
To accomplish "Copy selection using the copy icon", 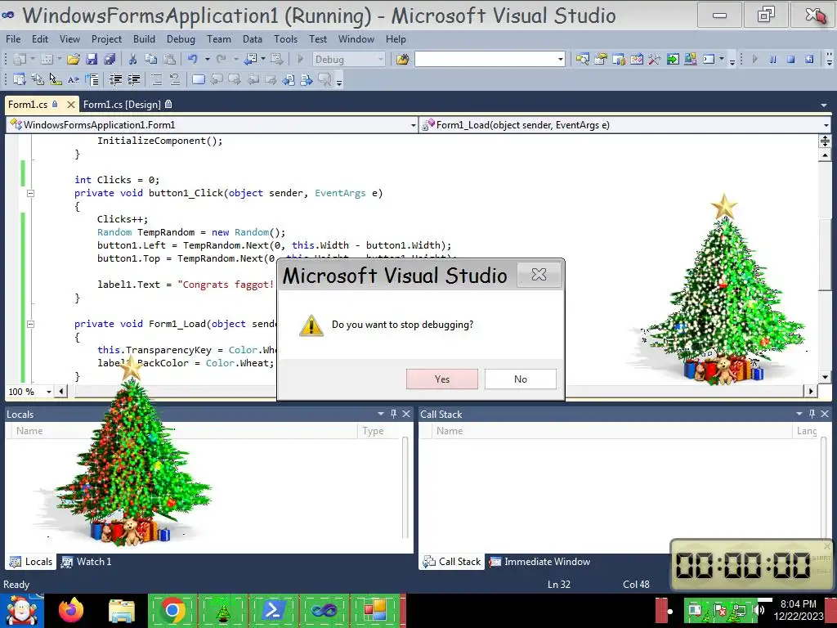I will tap(151, 59).
